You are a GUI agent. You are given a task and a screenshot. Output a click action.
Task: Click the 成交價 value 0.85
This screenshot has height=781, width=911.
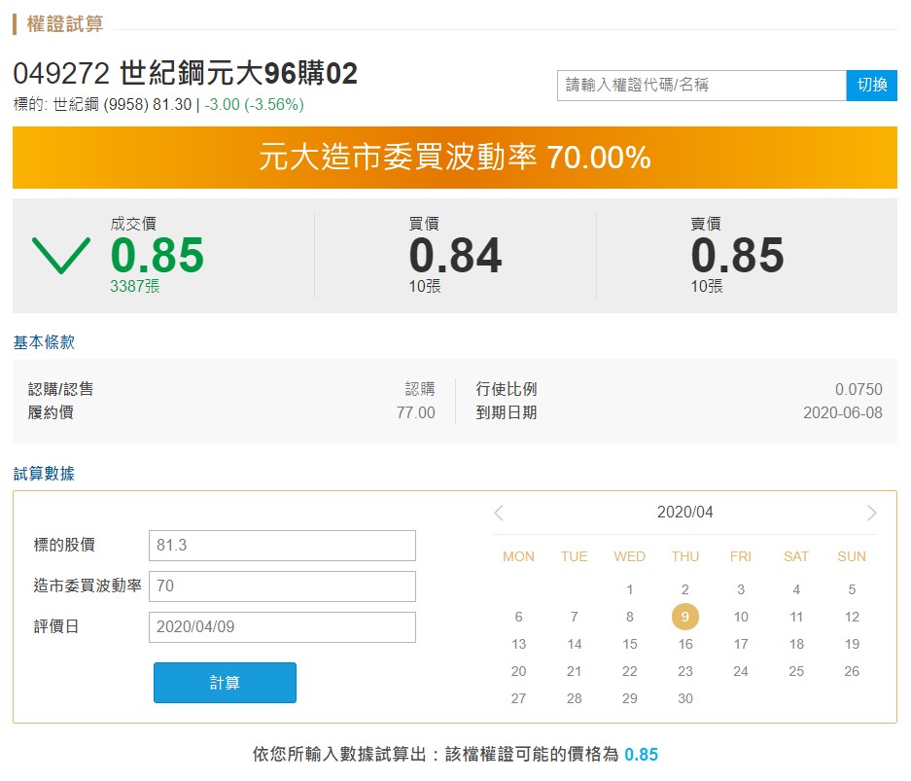coord(158,255)
